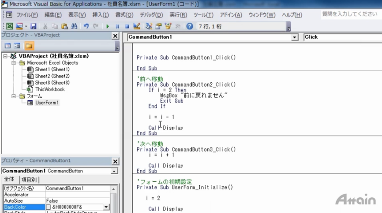Image resolution: width=382 pixels, height=213 pixels.
Task: Close the Project VBAProject pane
Action: pos(115,36)
